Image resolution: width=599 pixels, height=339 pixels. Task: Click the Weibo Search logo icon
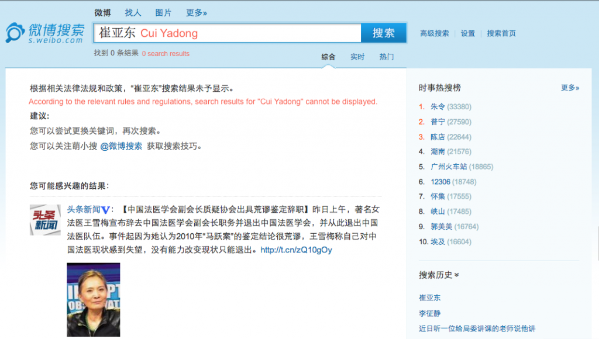[x=15, y=33]
